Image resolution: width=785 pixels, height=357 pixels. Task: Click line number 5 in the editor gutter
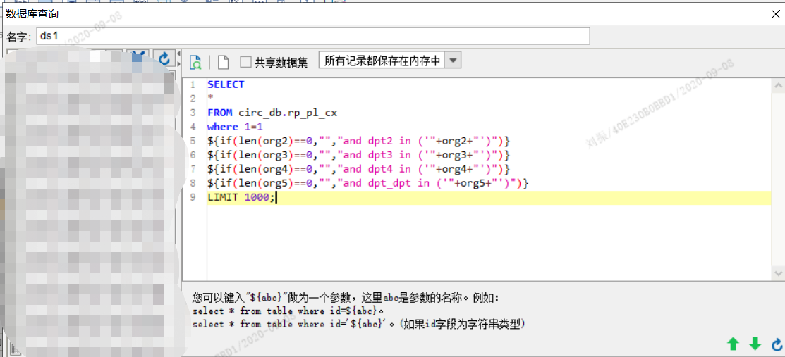(193, 141)
